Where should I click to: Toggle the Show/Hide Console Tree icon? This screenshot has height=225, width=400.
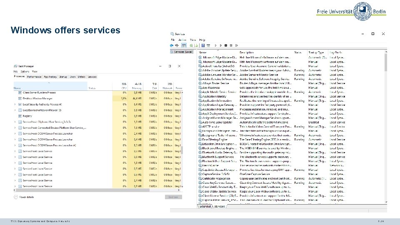(184, 45)
